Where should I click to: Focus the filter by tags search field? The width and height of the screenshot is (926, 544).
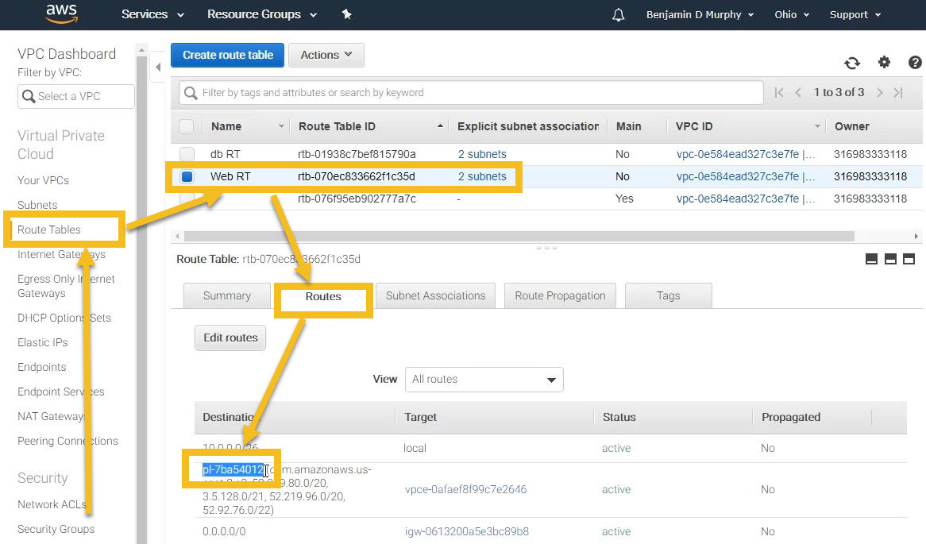pos(471,93)
